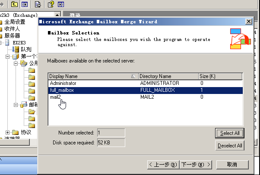260x175 pixels.
Task: Click the 下一步 (N) next button
Action: point(196,164)
